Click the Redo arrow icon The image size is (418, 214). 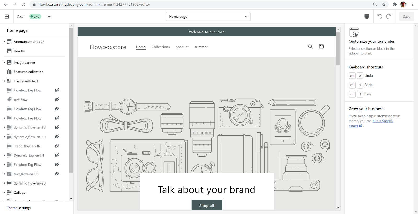(389, 16)
